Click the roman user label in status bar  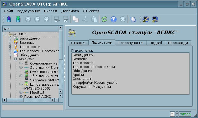pos(185,114)
